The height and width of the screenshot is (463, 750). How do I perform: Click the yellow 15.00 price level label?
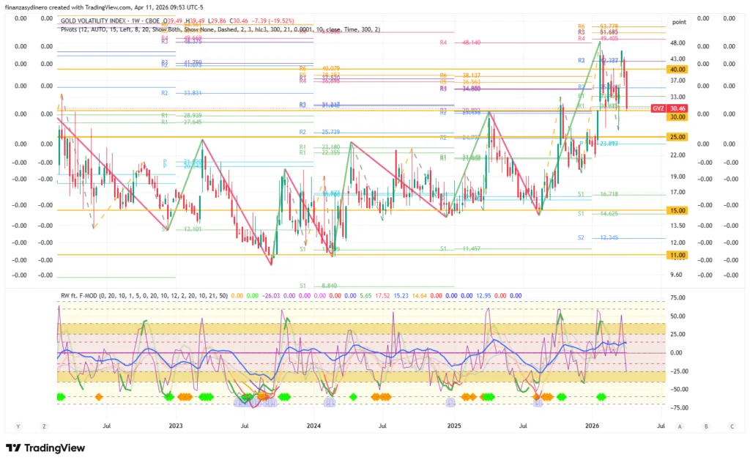[x=677, y=210]
